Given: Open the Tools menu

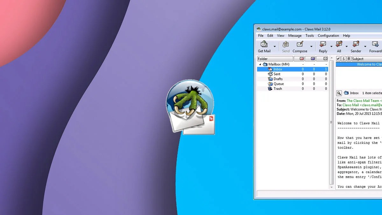Looking at the screenshot, I should pyautogui.click(x=310, y=36).
